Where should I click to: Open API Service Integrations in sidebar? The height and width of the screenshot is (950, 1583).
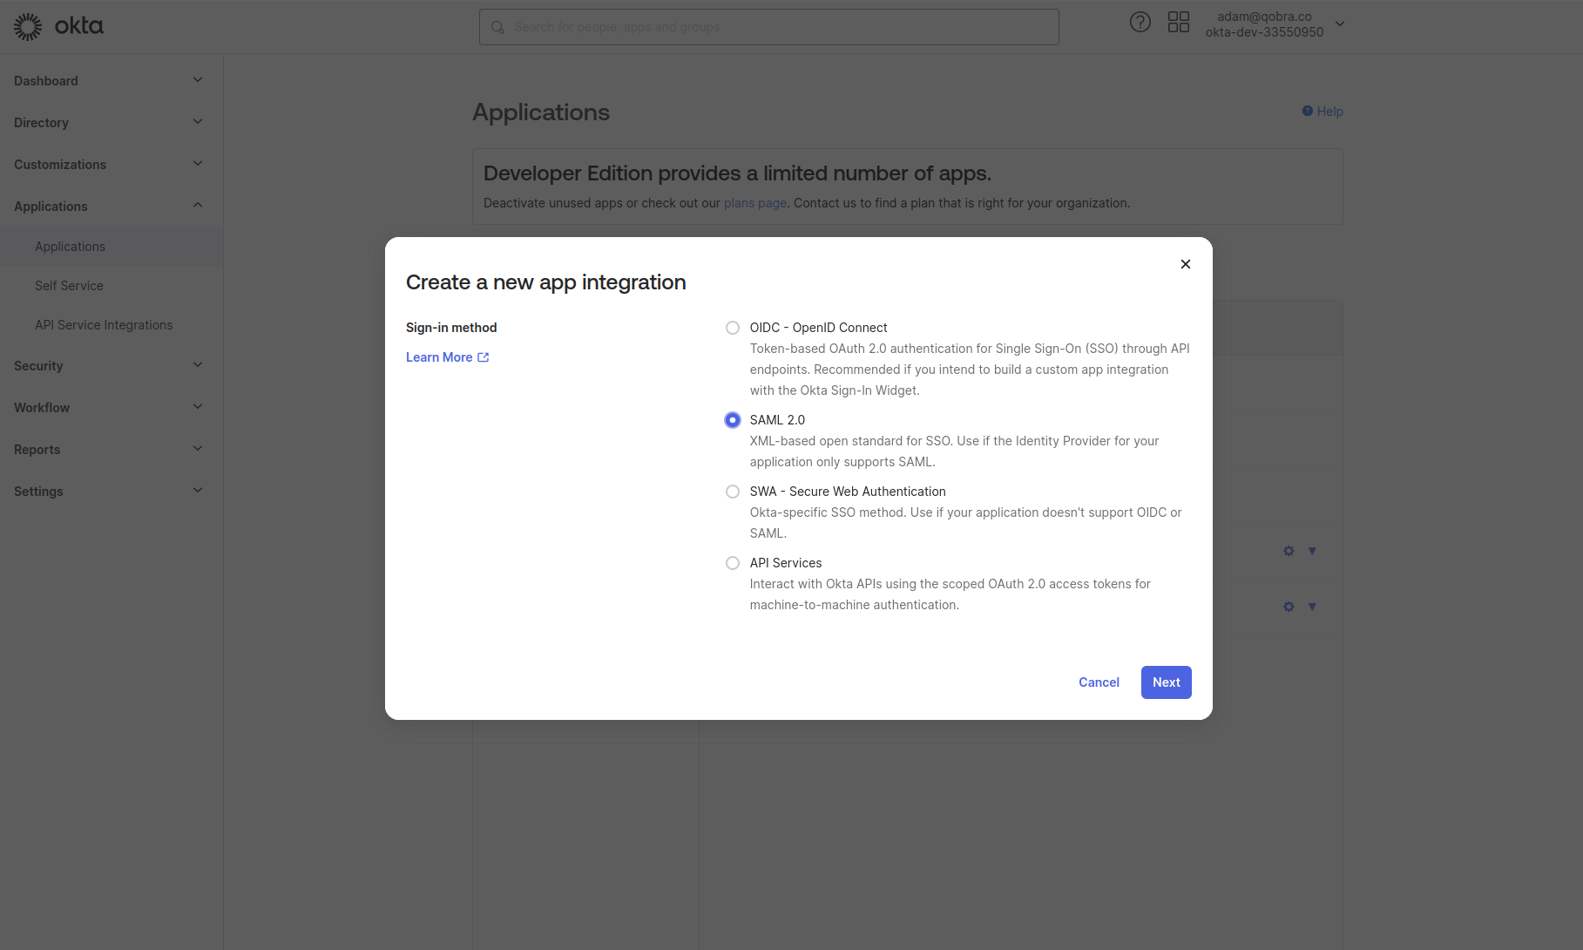pos(104,325)
